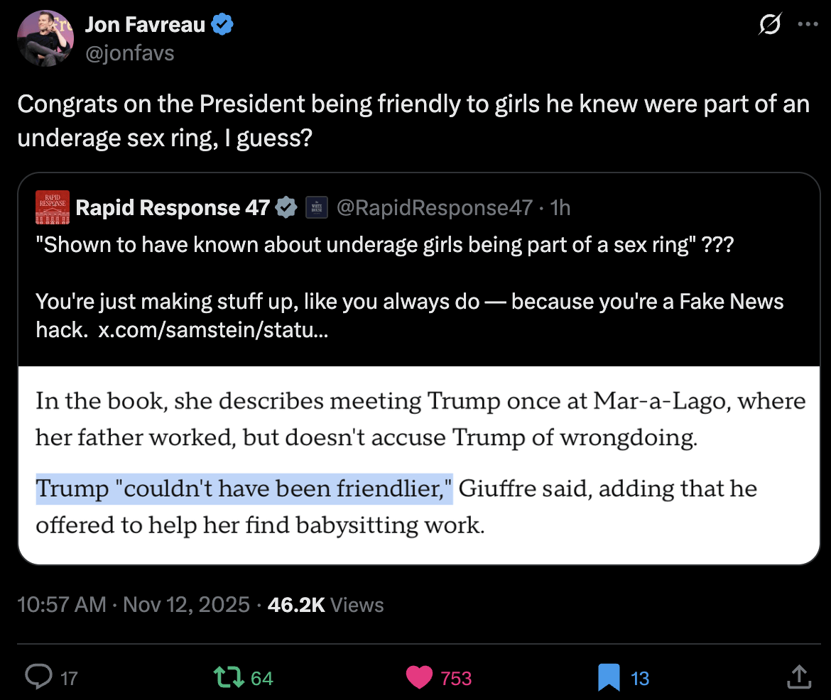Open the three-dot more options menu
The image size is (831, 700).
[808, 24]
